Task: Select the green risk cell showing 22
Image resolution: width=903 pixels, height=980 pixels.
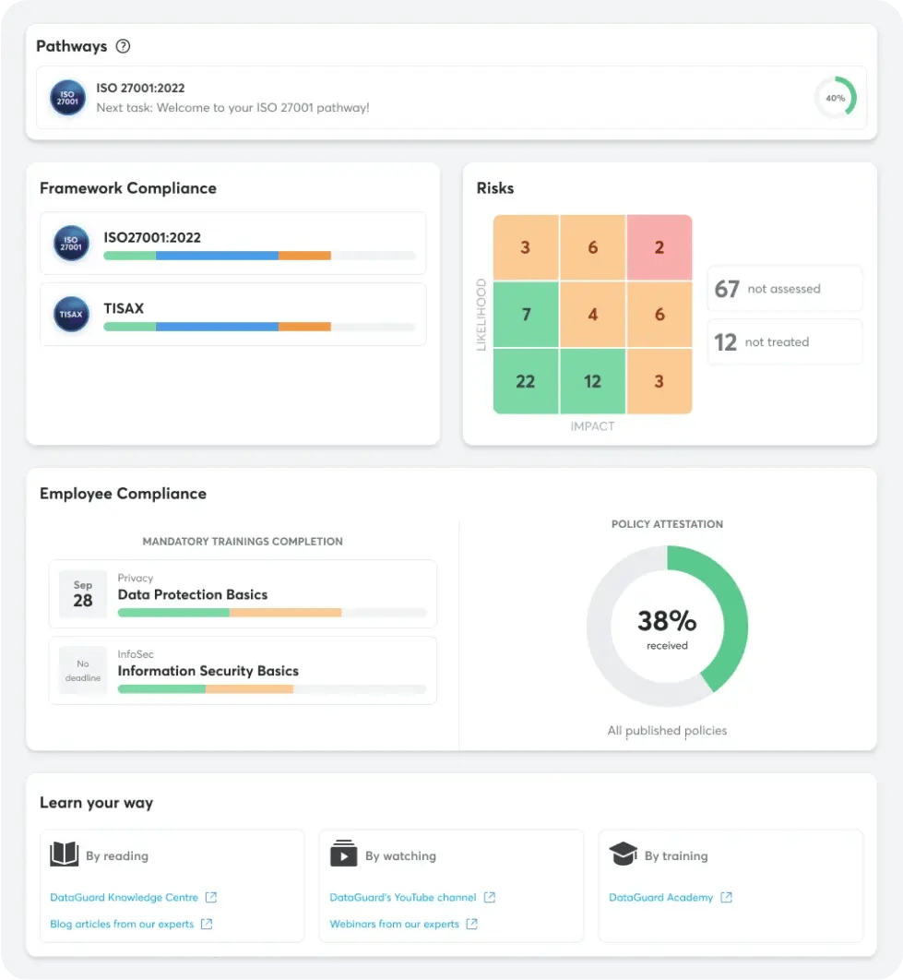Action: pyautogui.click(x=526, y=381)
